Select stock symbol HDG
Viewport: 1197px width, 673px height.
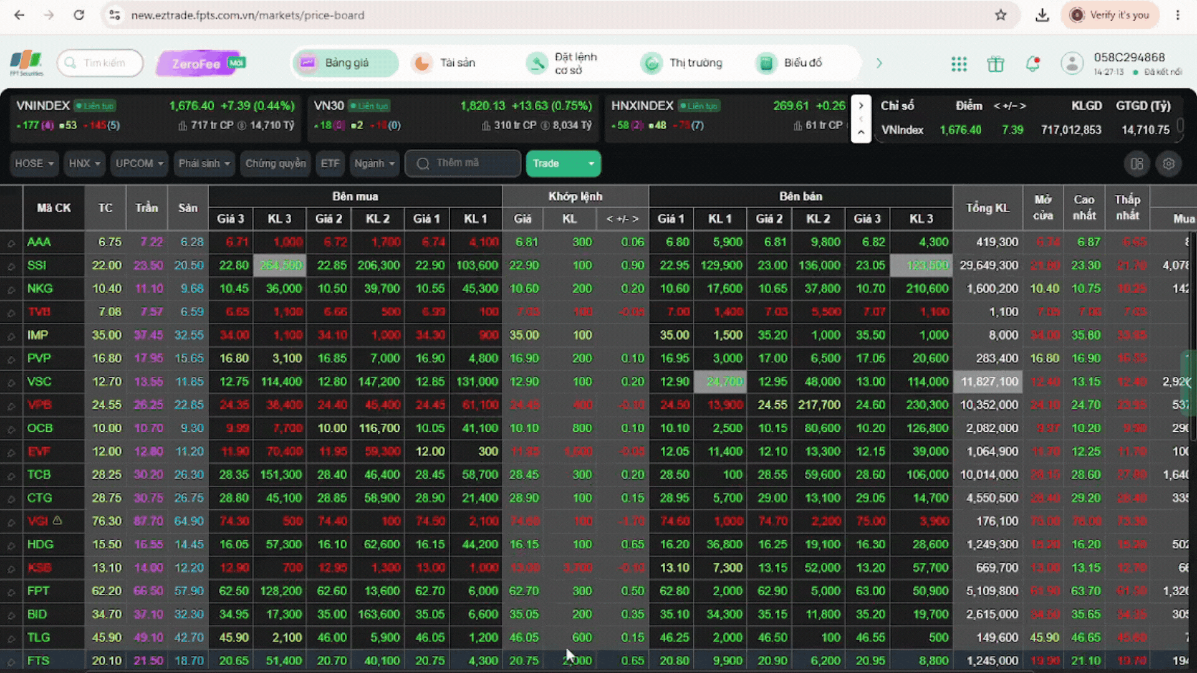[x=40, y=545]
